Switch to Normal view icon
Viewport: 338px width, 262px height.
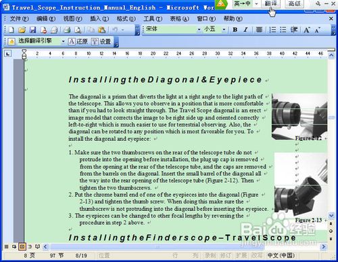click(x=6, y=247)
